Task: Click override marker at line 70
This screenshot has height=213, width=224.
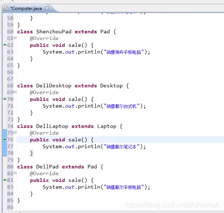Action: (x=5, y=99)
